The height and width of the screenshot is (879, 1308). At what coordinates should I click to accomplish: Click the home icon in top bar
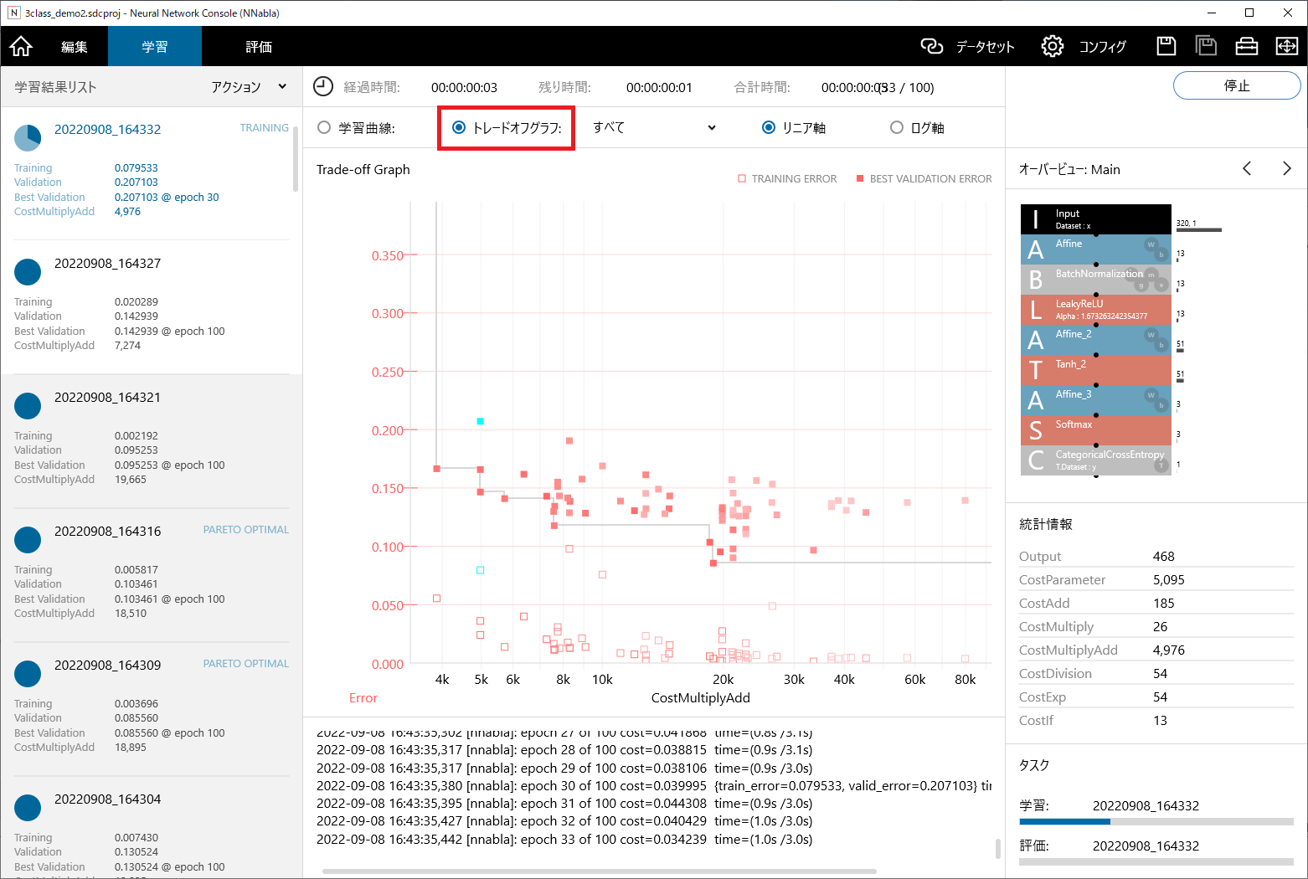(21, 46)
